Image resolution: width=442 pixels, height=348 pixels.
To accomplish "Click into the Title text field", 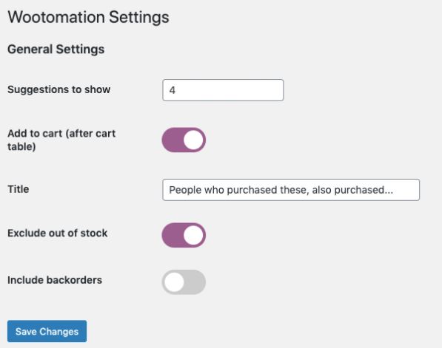I will pos(291,190).
